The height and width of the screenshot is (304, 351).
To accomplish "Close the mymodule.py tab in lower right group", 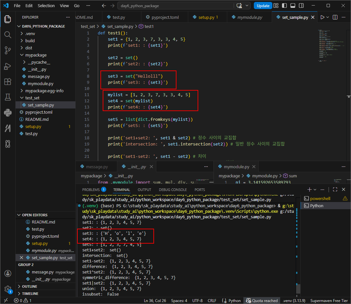I will point(254,167).
